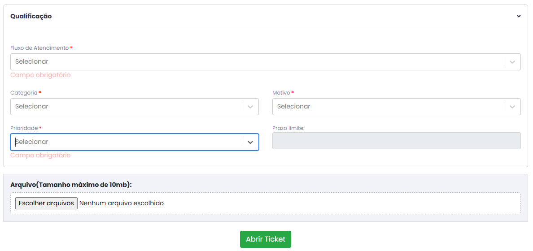The image size is (533, 251).
Task: Click the Abrir Ticket button
Action: pos(266,239)
